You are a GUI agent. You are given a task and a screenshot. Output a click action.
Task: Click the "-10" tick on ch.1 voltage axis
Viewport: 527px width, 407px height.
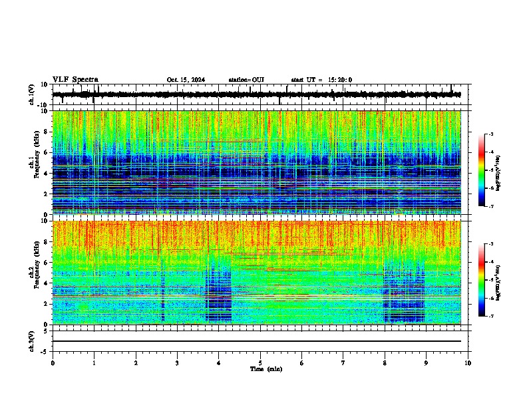click(43, 105)
